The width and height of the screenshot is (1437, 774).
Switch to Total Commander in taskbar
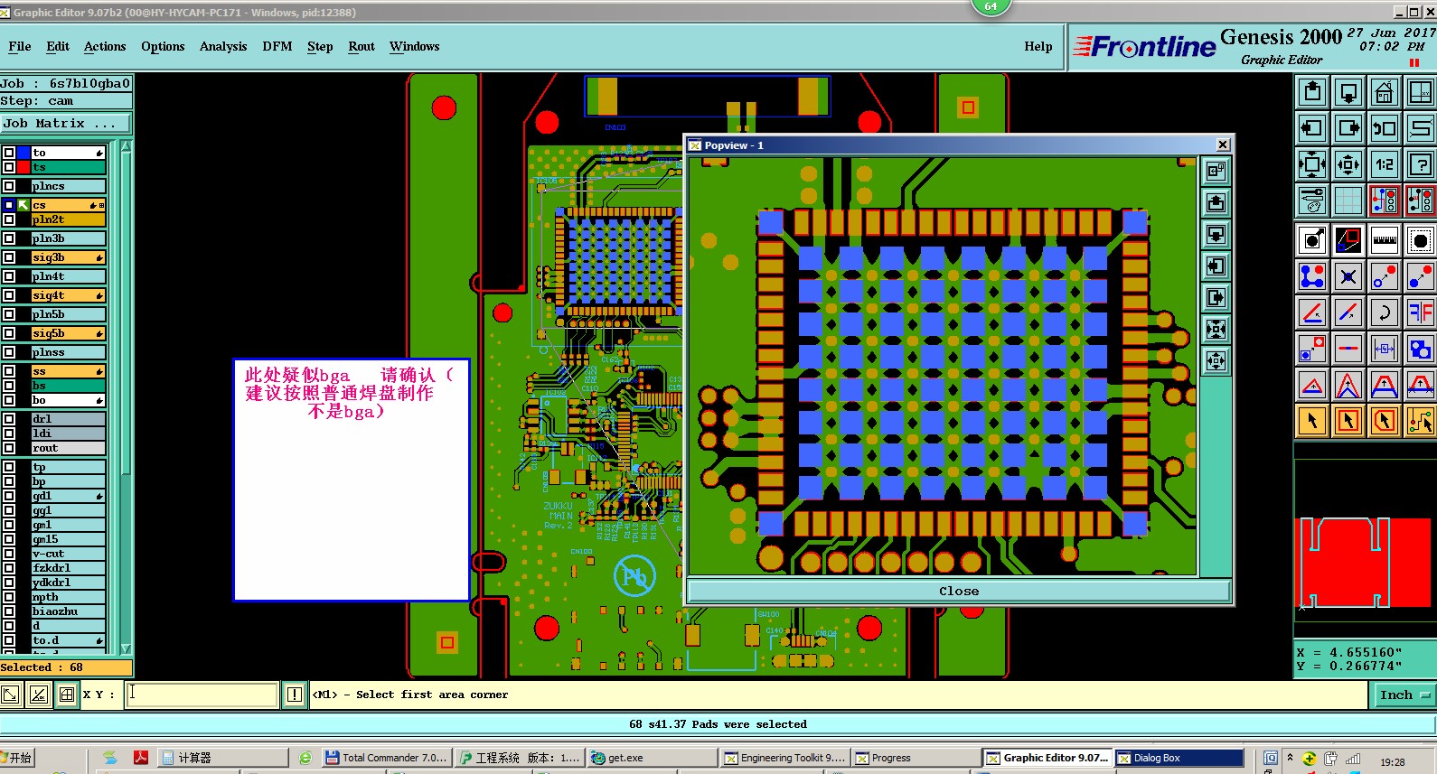pos(385,758)
